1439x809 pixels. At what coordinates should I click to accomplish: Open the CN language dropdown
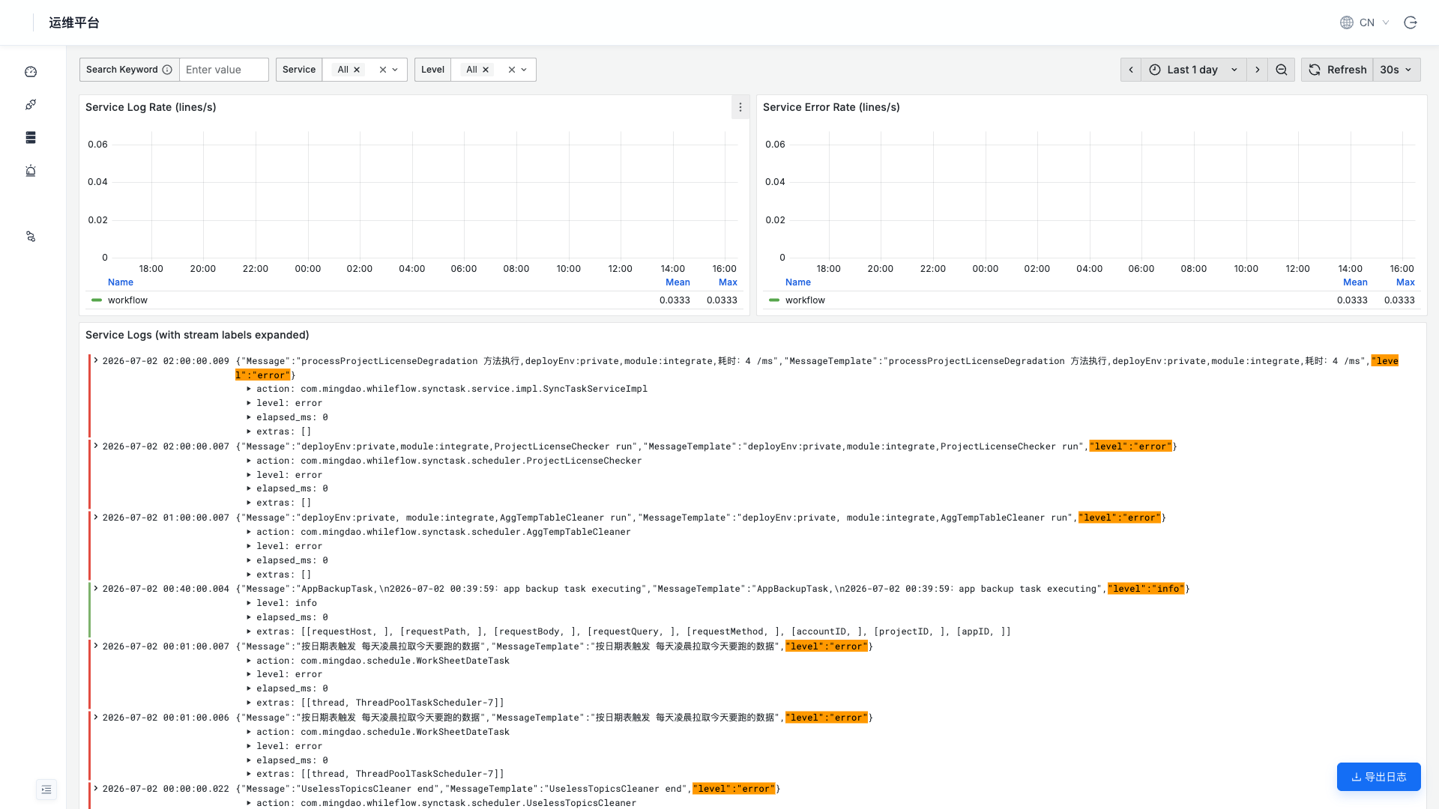click(x=1365, y=22)
